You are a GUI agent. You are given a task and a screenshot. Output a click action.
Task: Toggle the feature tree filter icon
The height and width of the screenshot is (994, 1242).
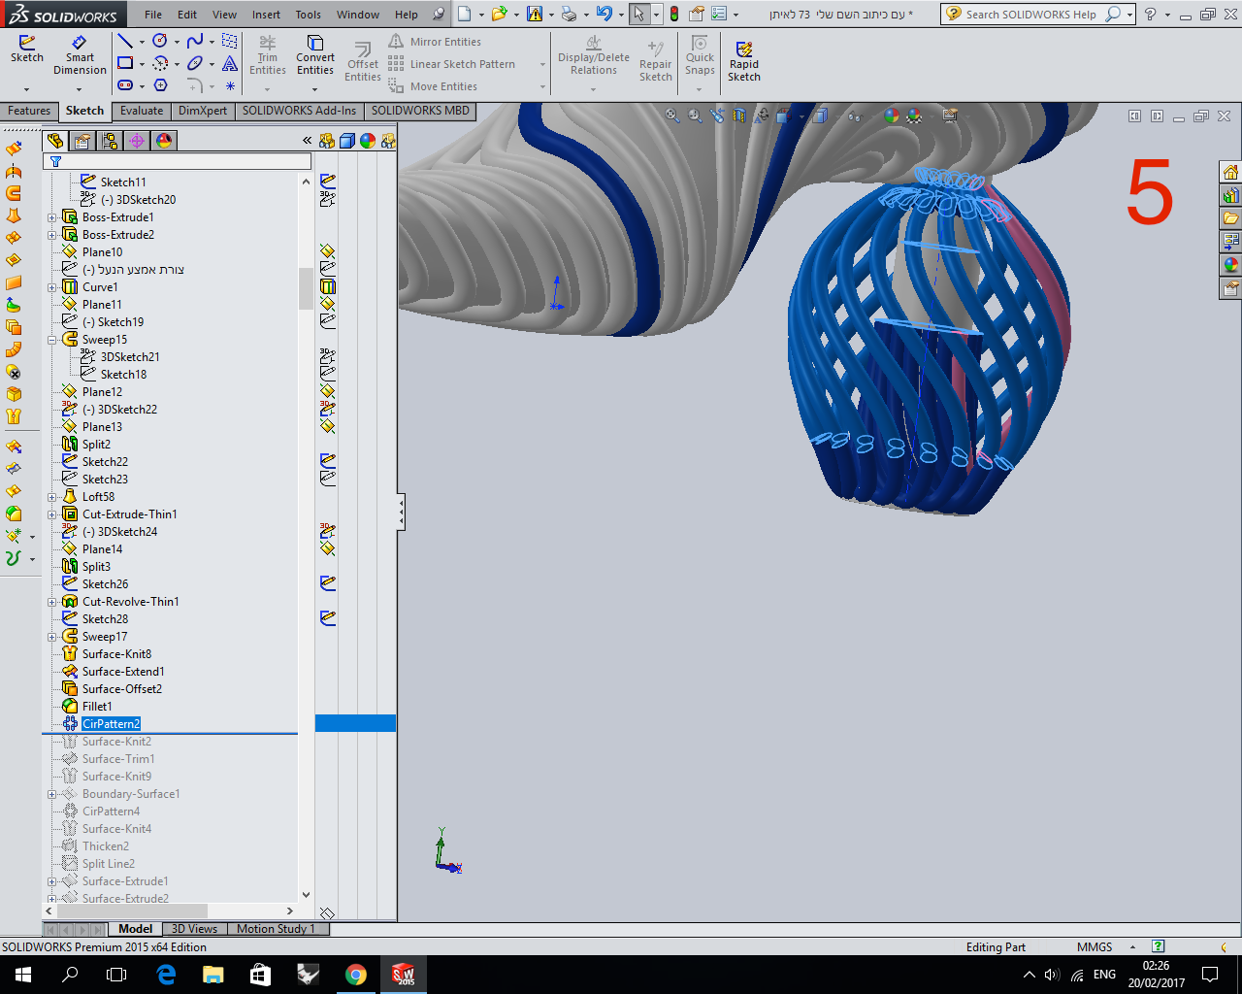pos(55,162)
